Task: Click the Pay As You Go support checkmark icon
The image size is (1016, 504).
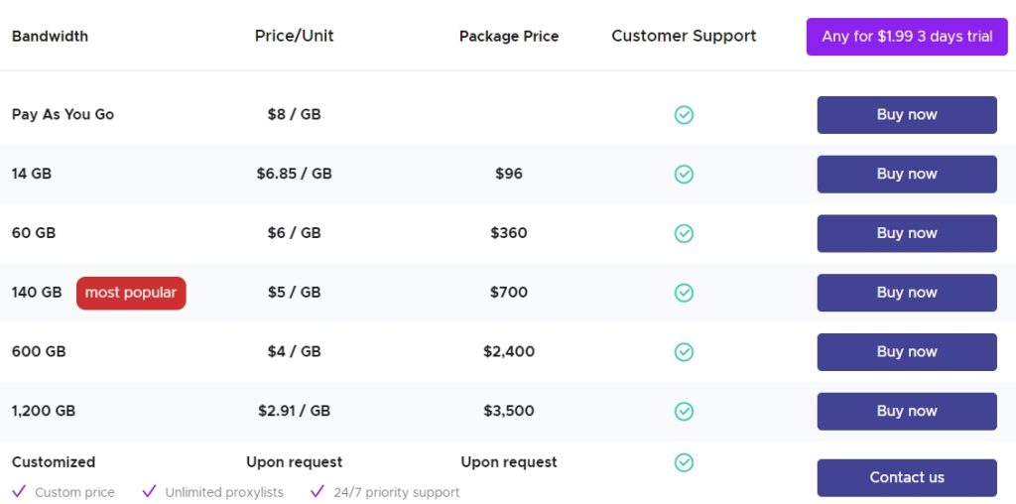Action: click(684, 115)
